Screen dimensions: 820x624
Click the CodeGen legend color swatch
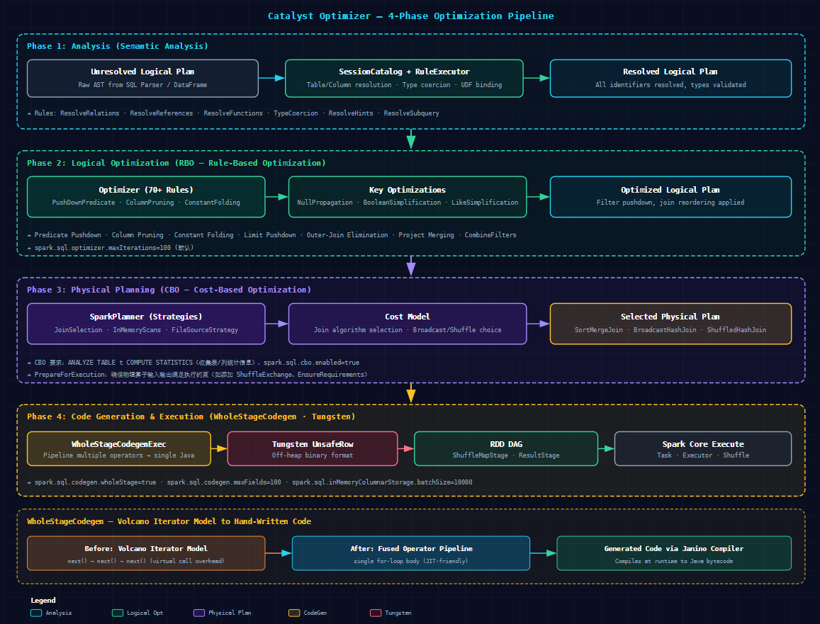[294, 613]
